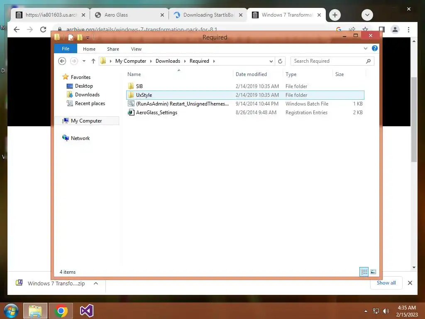
Task: Open Network in navigation pane
Action: point(80,138)
